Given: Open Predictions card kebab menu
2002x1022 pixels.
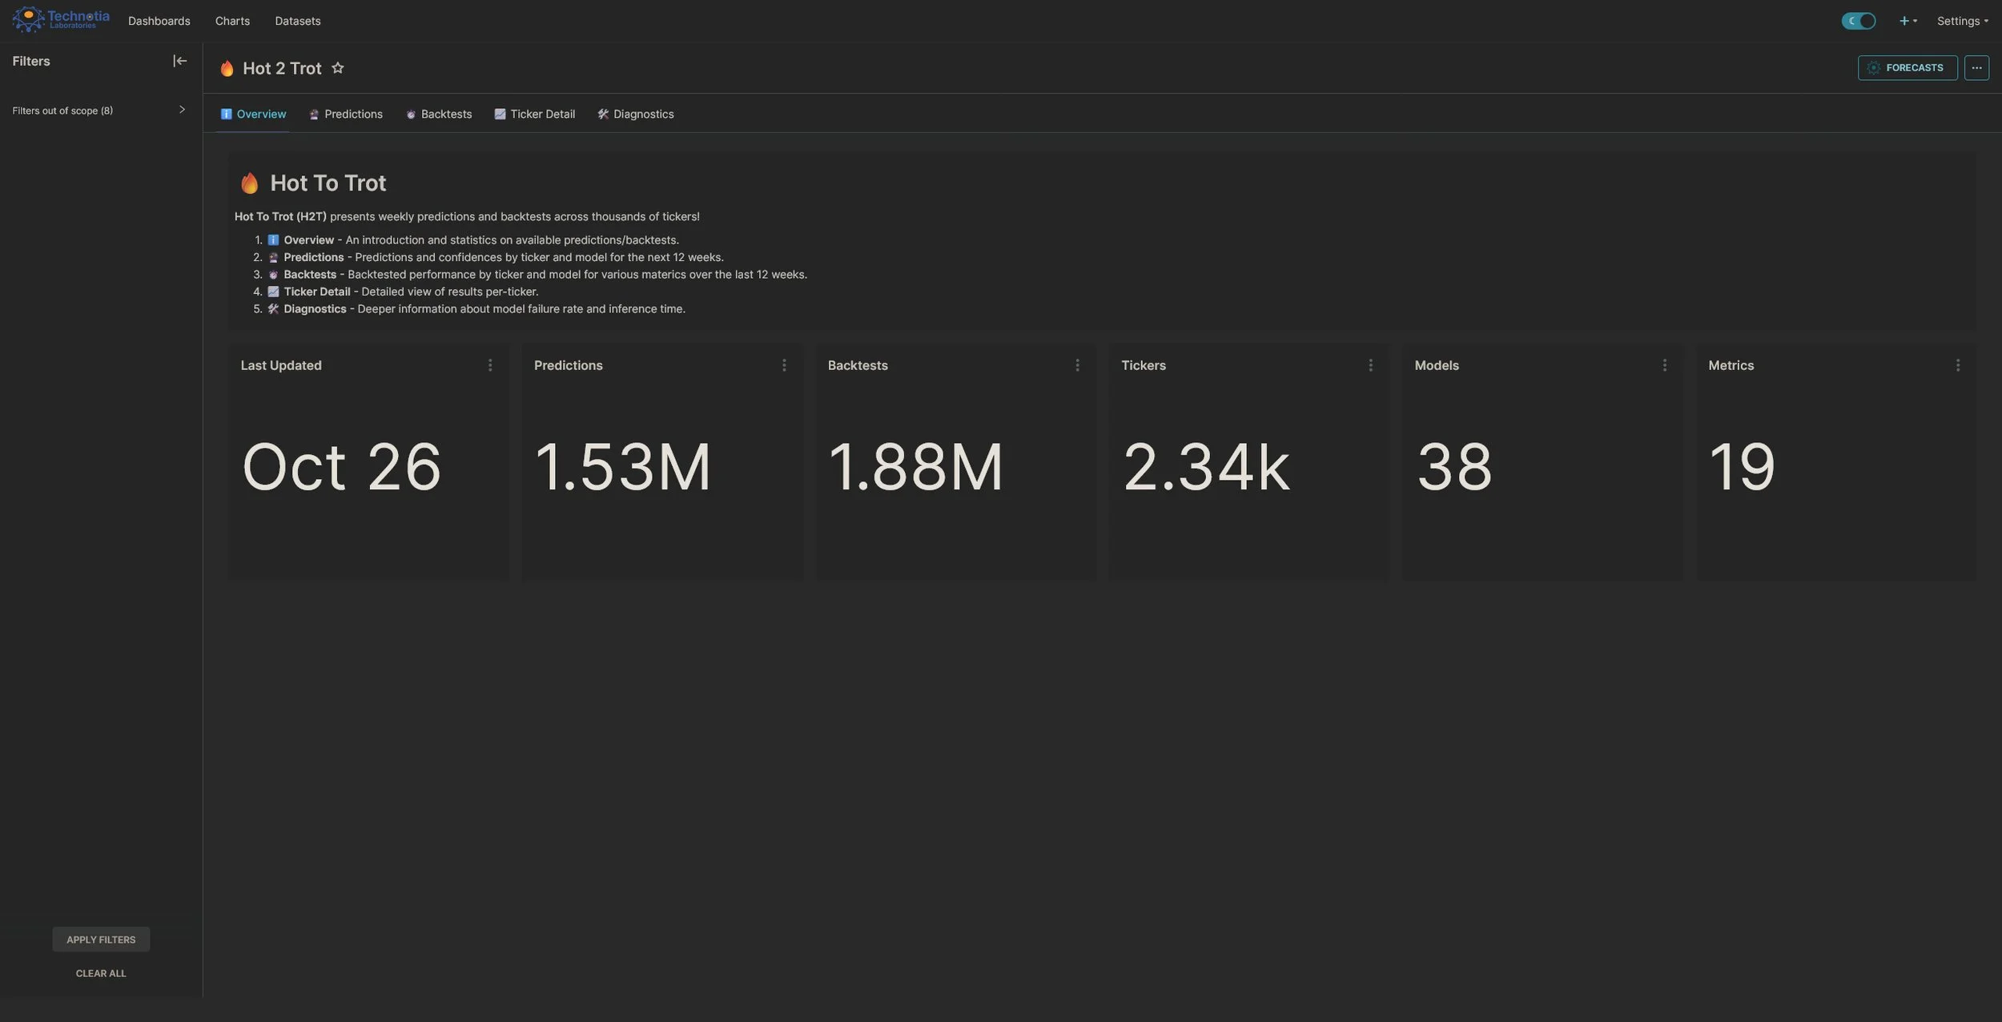Looking at the screenshot, I should pyautogui.click(x=784, y=365).
